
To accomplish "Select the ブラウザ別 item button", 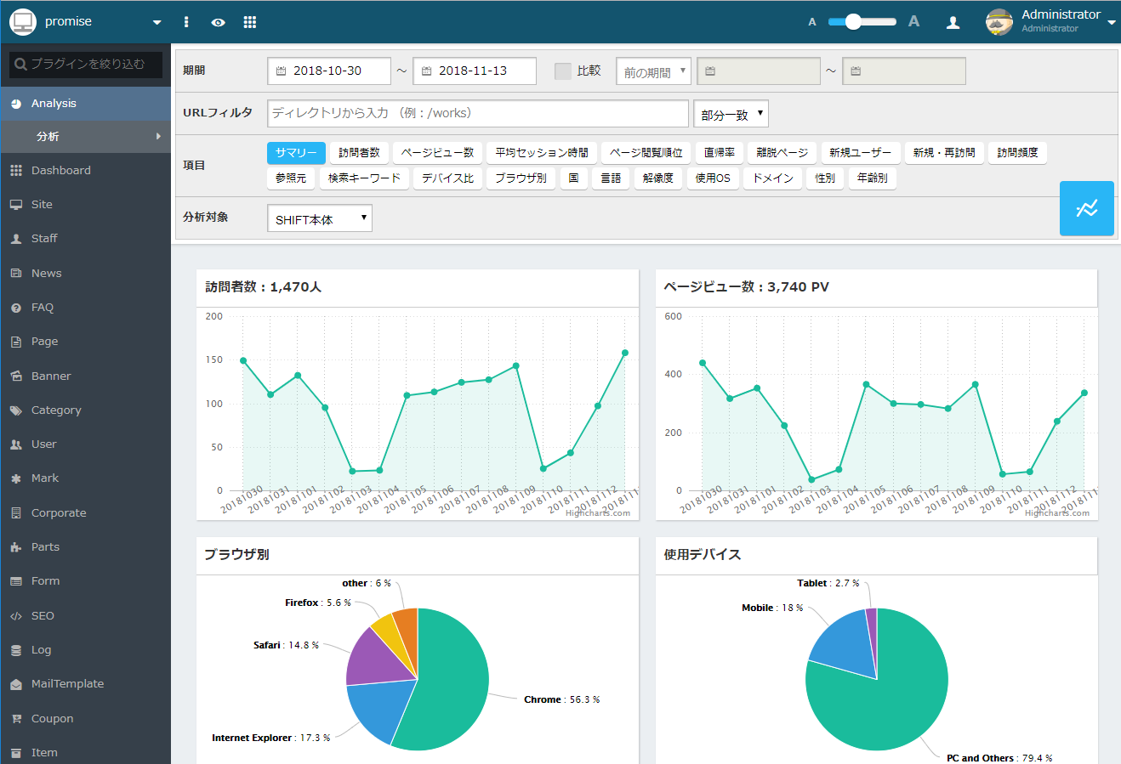I will pos(521,178).
